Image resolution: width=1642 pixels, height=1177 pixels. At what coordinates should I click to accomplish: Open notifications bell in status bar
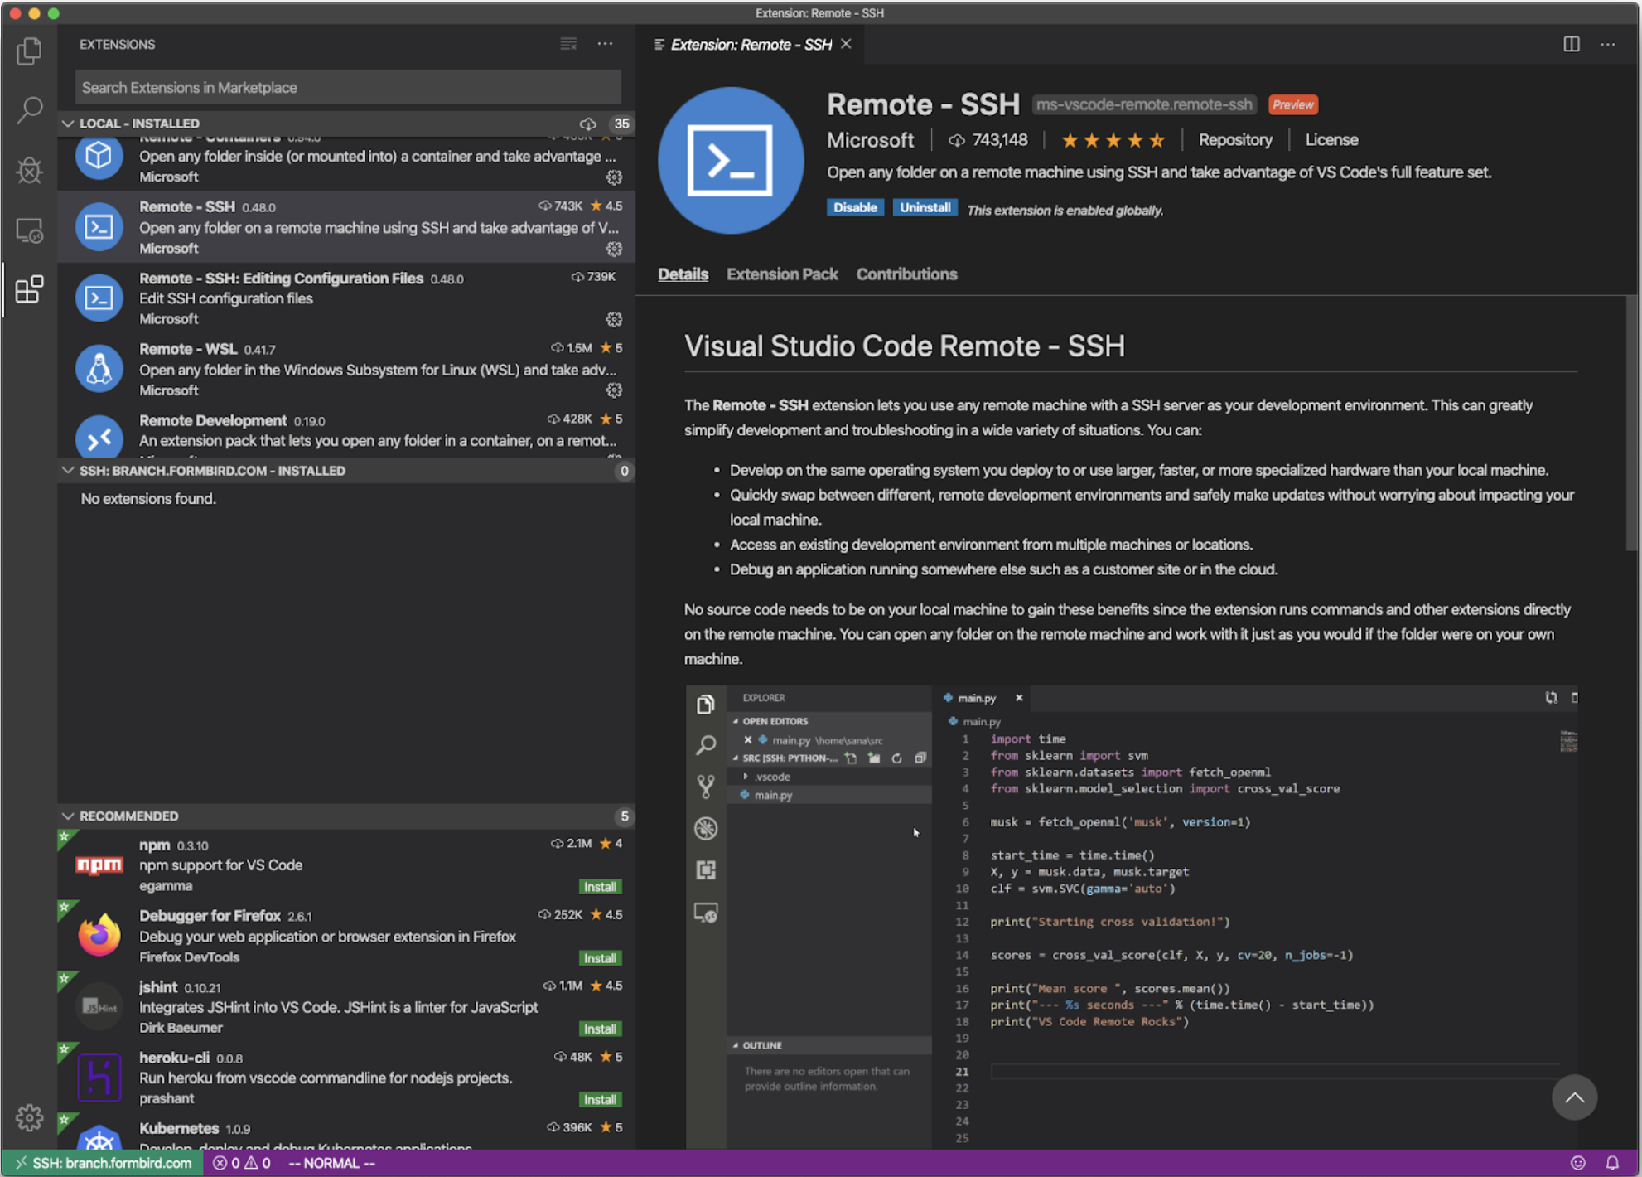(x=1612, y=1163)
